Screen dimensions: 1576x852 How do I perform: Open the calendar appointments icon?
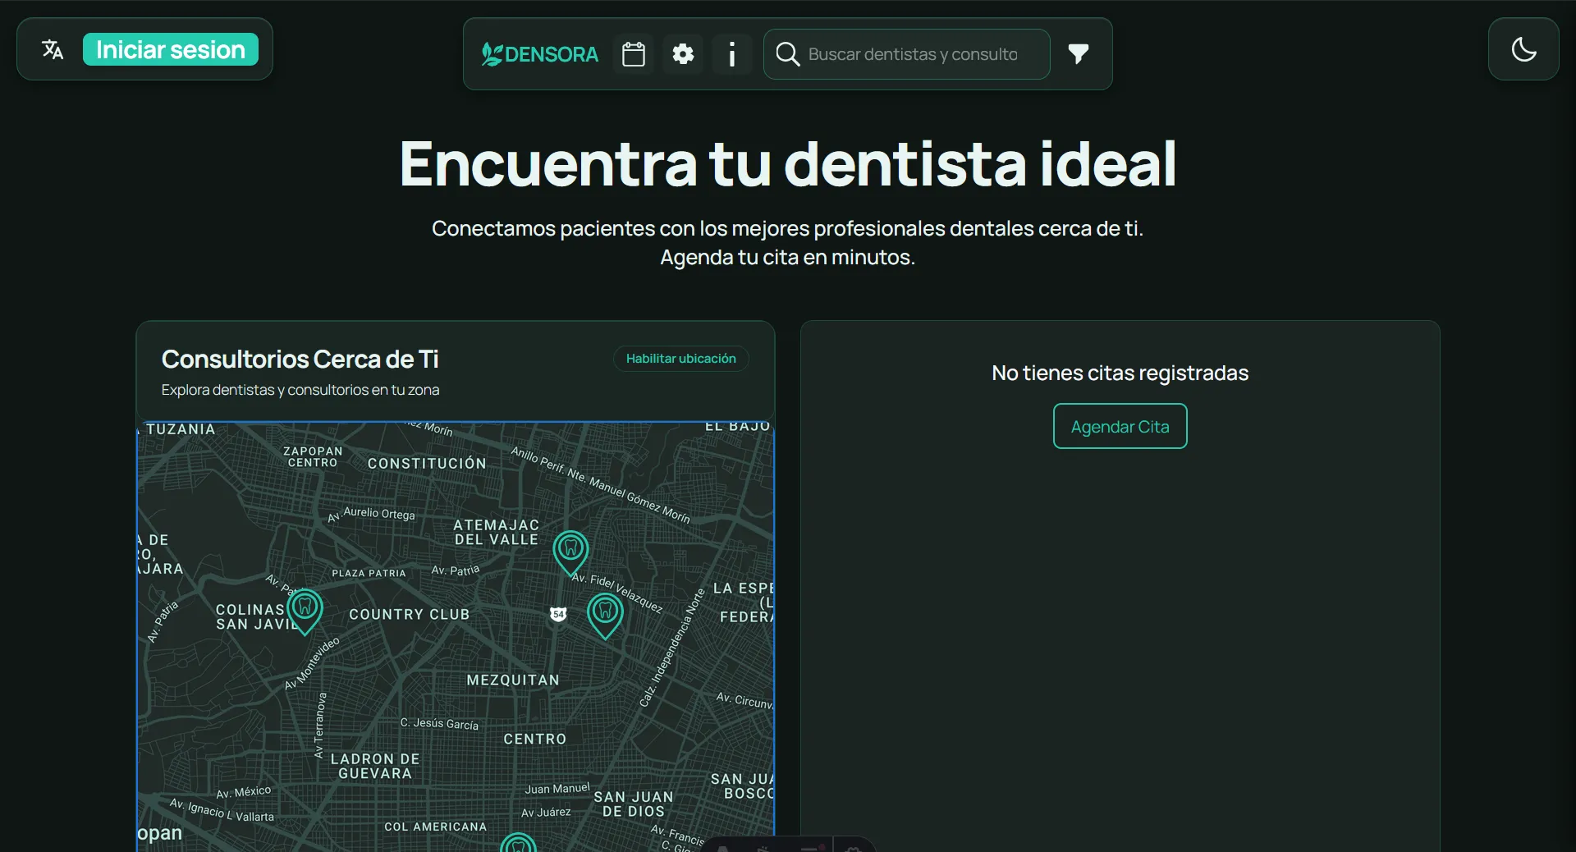[634, 55]
